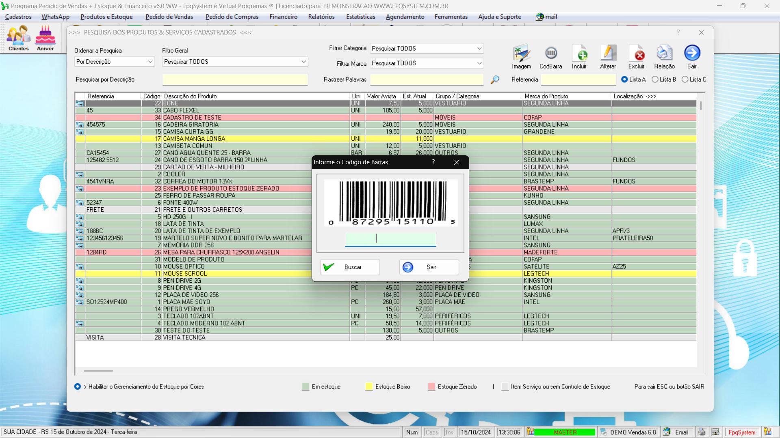Select the Lista C radio button
Screen dimensions: 780x438
click(685, 79)
